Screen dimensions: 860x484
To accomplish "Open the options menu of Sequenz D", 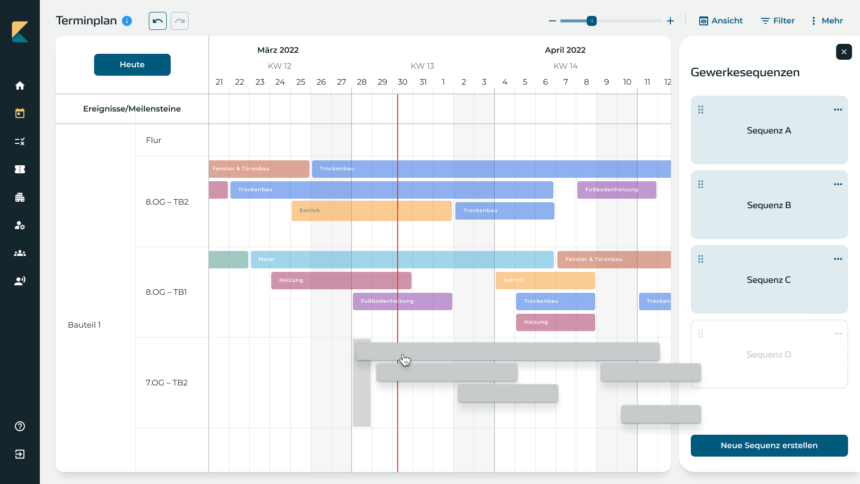I will (838, 334).
